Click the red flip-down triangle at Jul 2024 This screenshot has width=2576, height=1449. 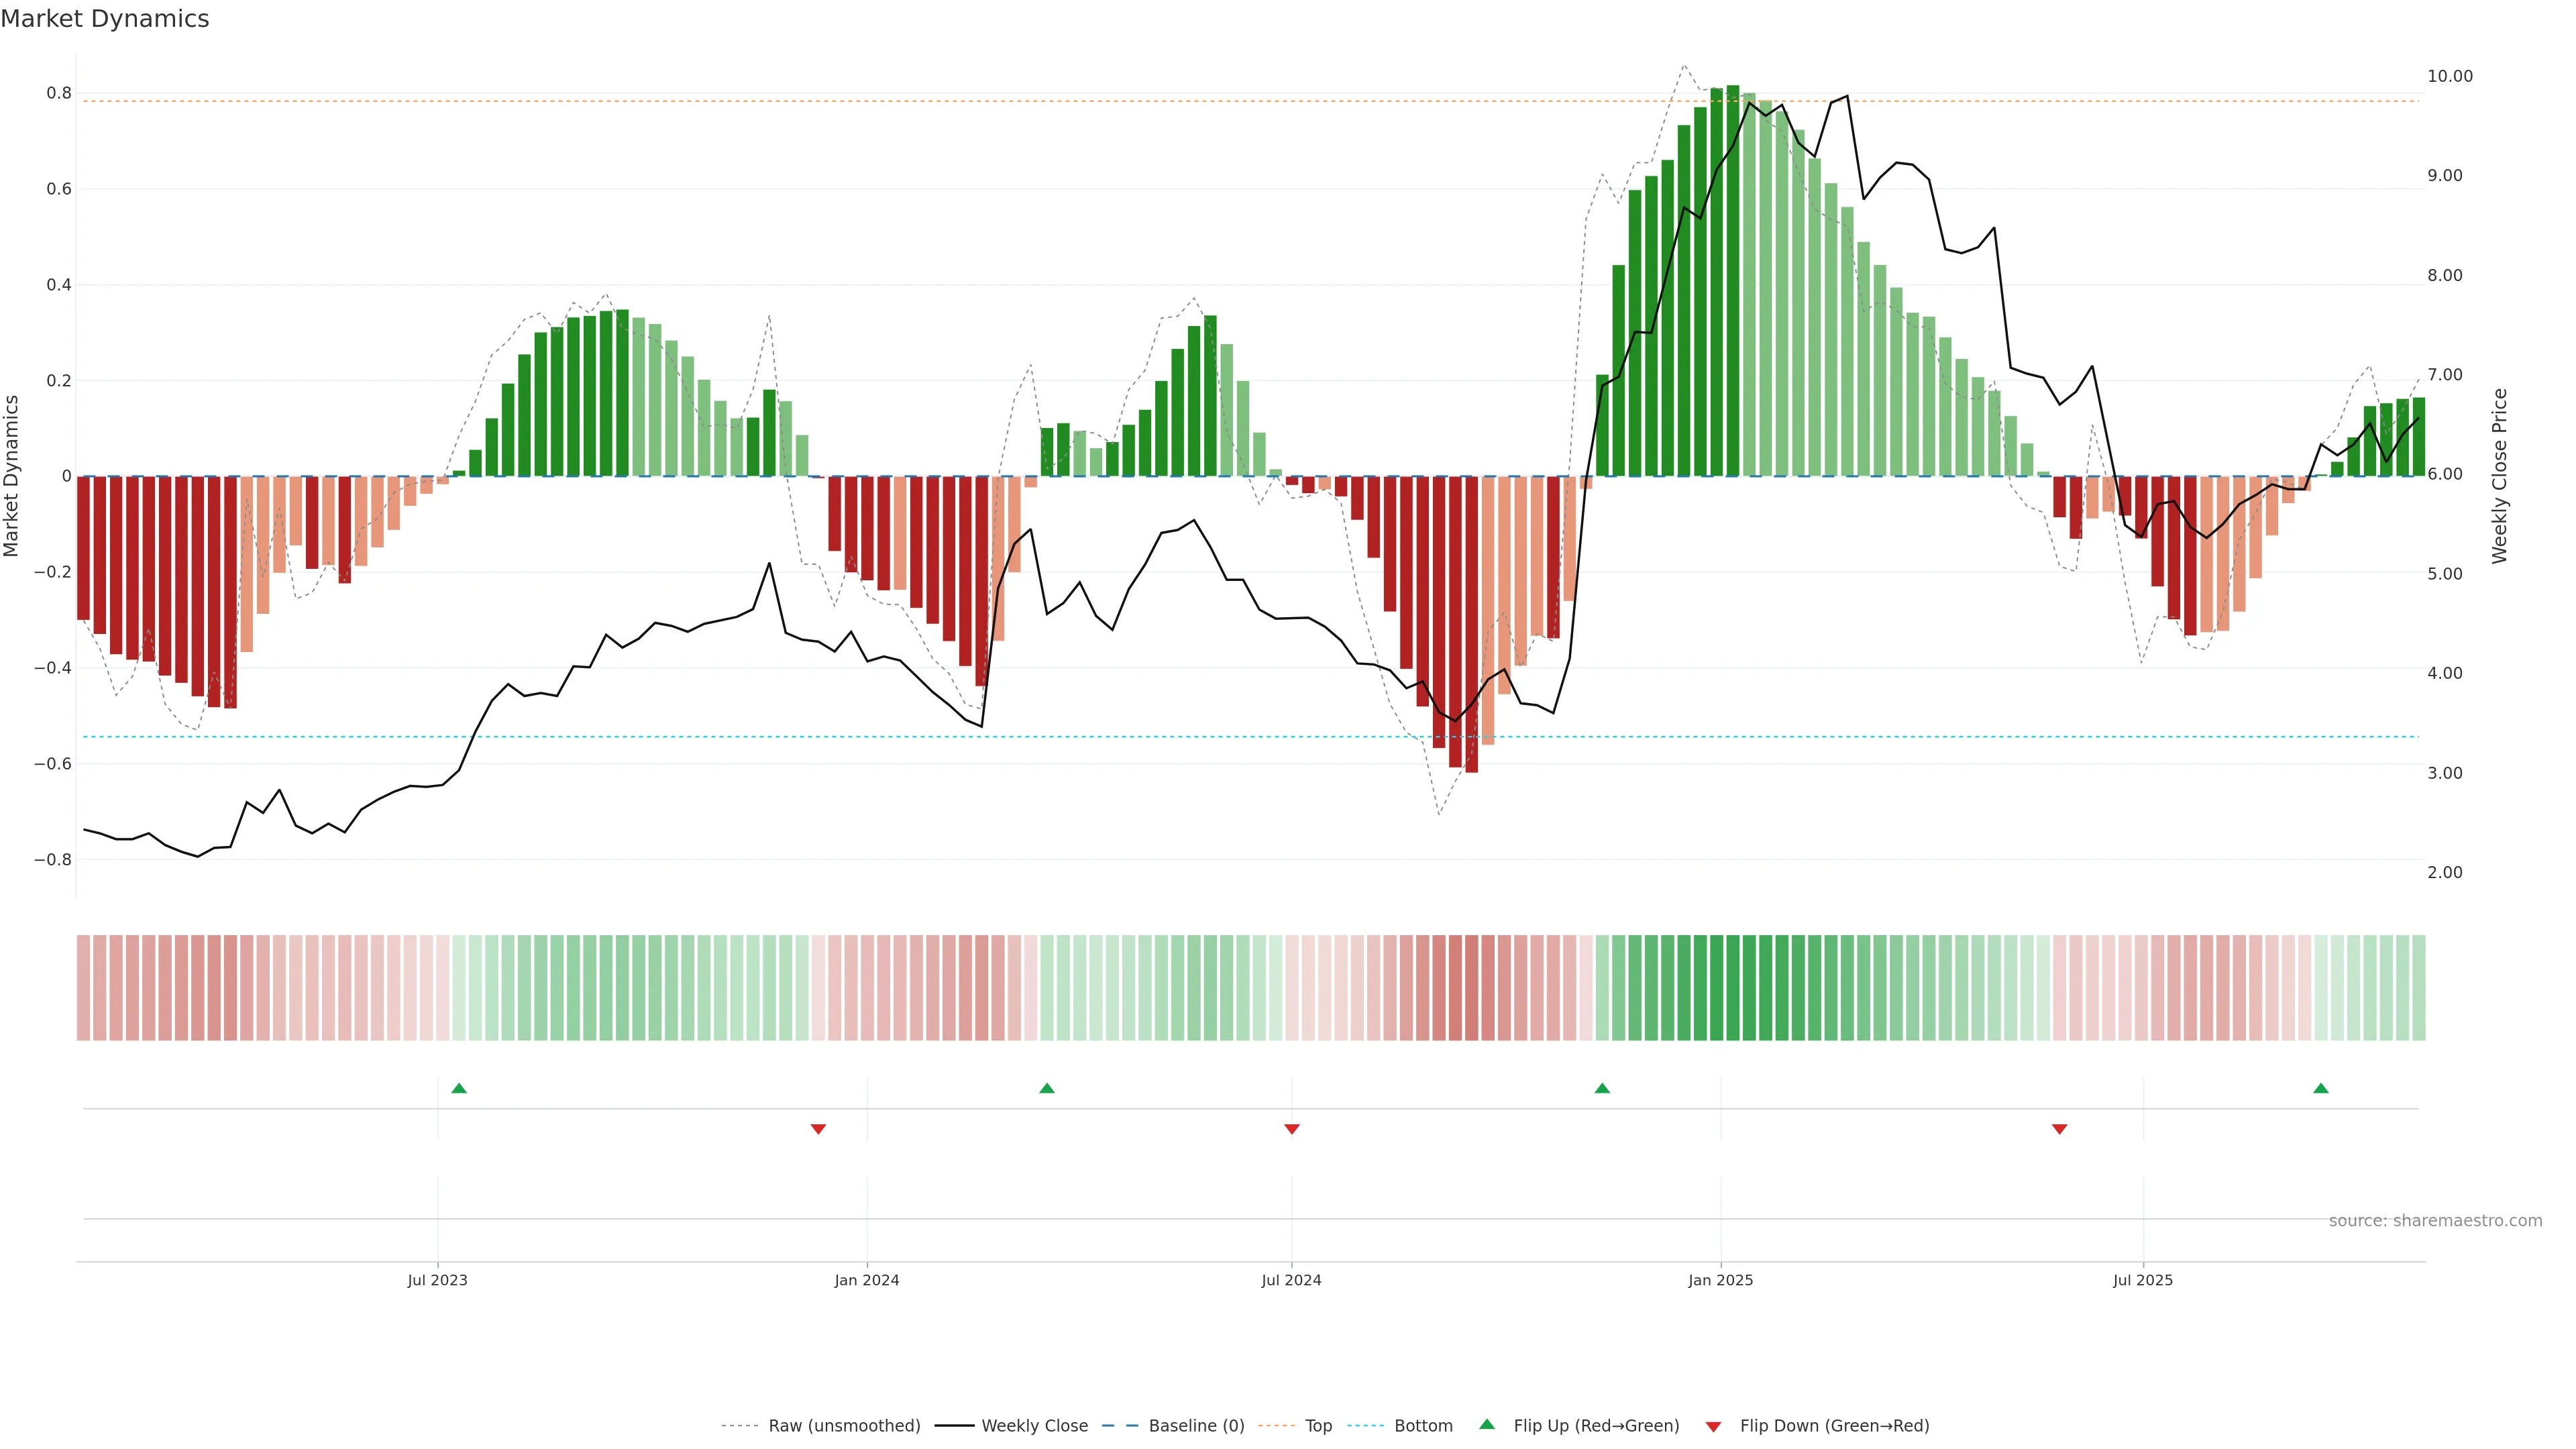pyautogui.click(x=1292, y=1129)
